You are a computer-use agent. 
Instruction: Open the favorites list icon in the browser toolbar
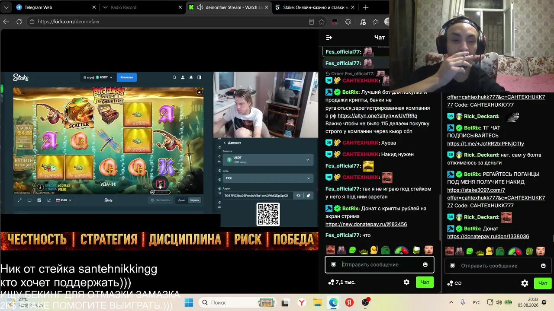pyautogui.click(x=375, y=22)
